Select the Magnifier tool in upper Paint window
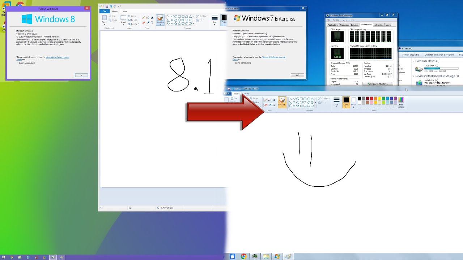 (152, 23)
